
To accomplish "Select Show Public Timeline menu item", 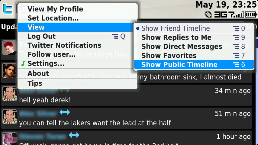I will (194, 65).
